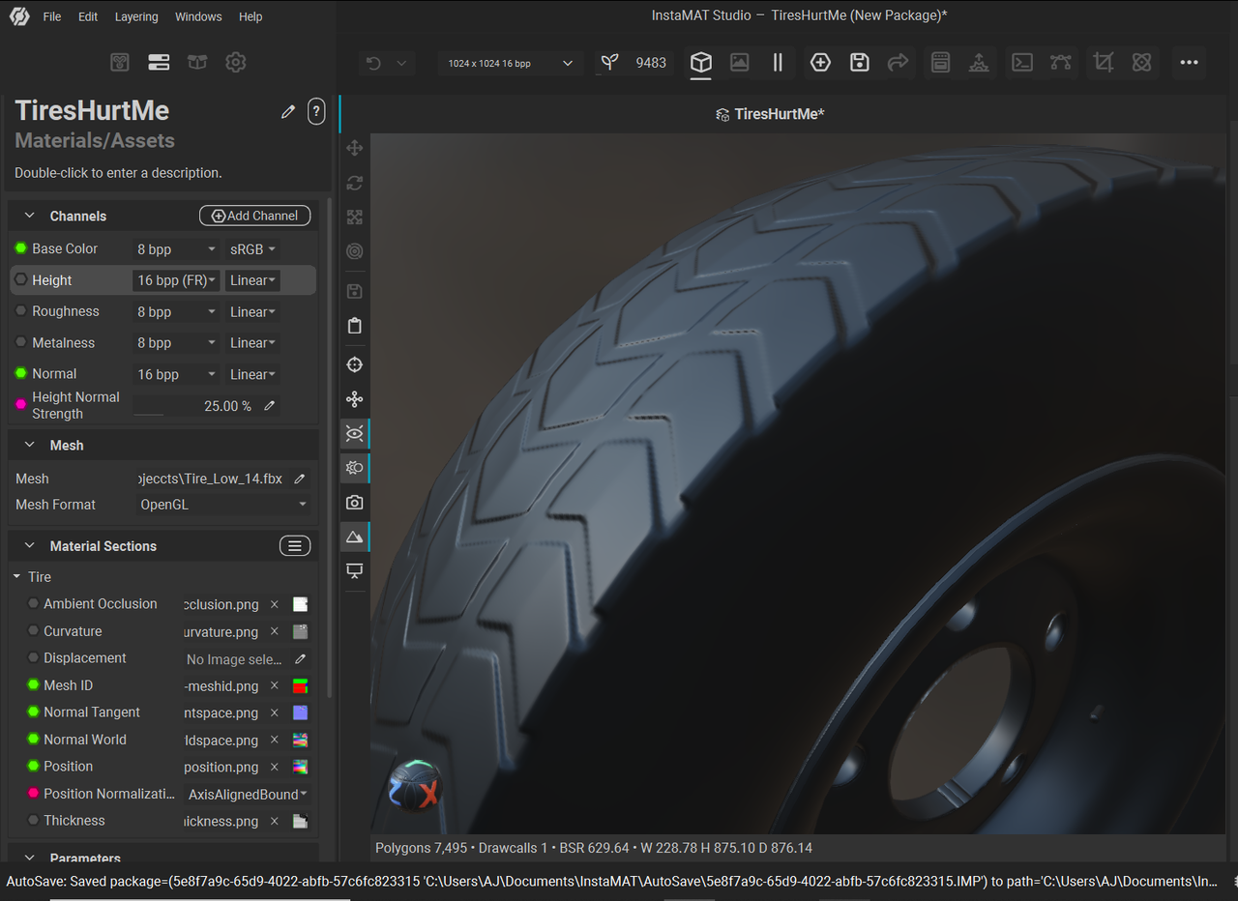This screenshot has height=901, width=1238.
Task: Click the camera icon in viewport sidebar
Action: coord(354,503)
